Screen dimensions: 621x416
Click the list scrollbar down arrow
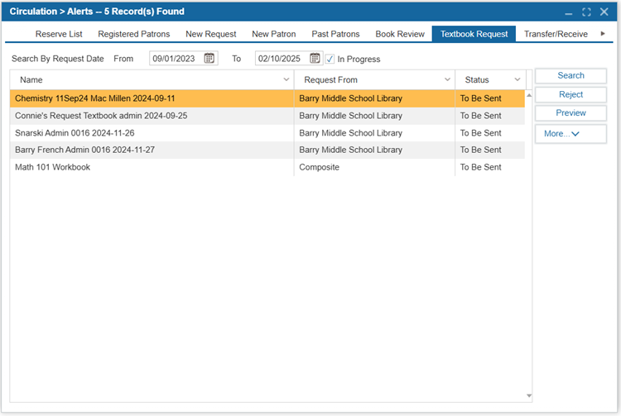point(529,396)
